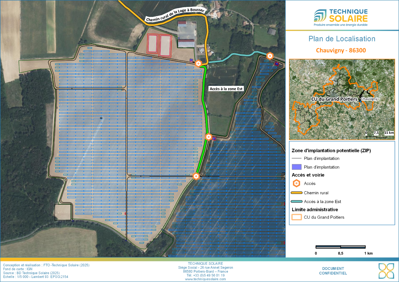This screenshot has width=399, height=282.
Task: Select the access hexagon at green path's southern end
Action: [x=196, y=176]
